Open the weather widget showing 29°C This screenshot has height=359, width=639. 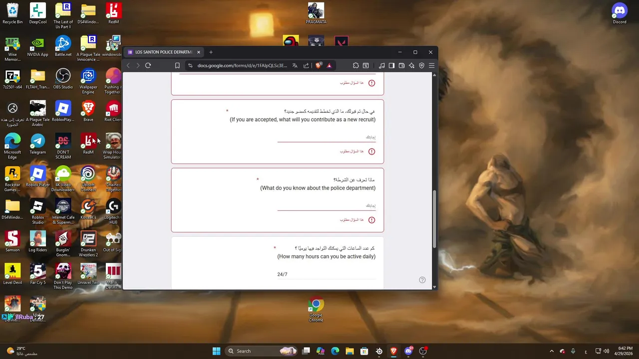coord(22,351)
